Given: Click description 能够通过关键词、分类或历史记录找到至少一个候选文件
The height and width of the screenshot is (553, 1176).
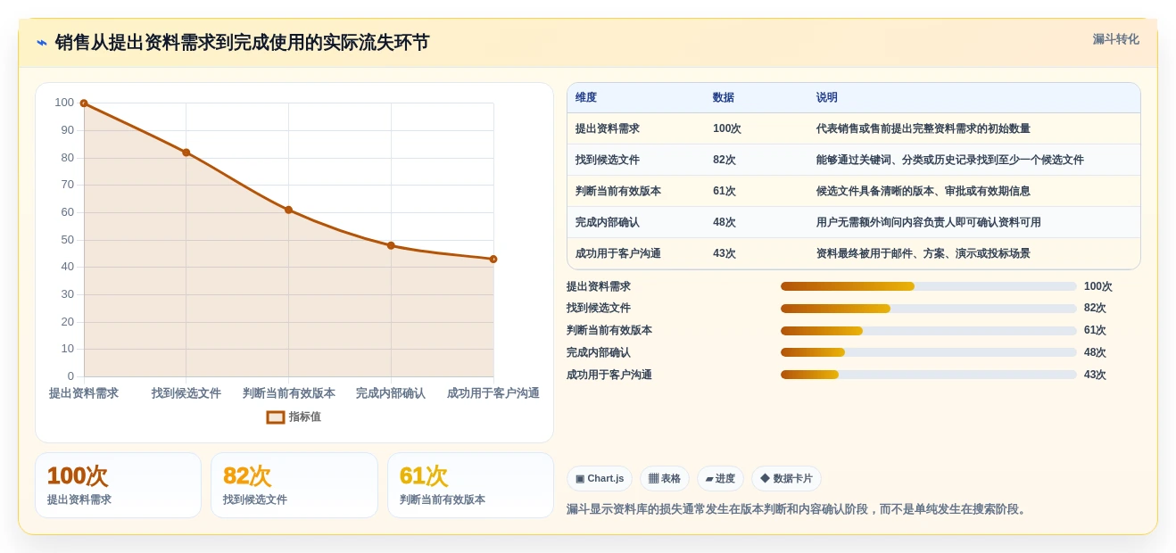Looking at the screenshot, I should tap(950, 160).
